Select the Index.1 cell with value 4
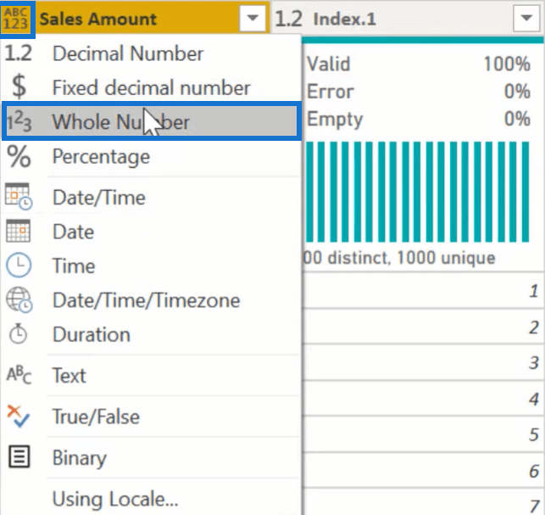Image resolution: width=545 pixels, height=515 pixels. click(423, 399)
